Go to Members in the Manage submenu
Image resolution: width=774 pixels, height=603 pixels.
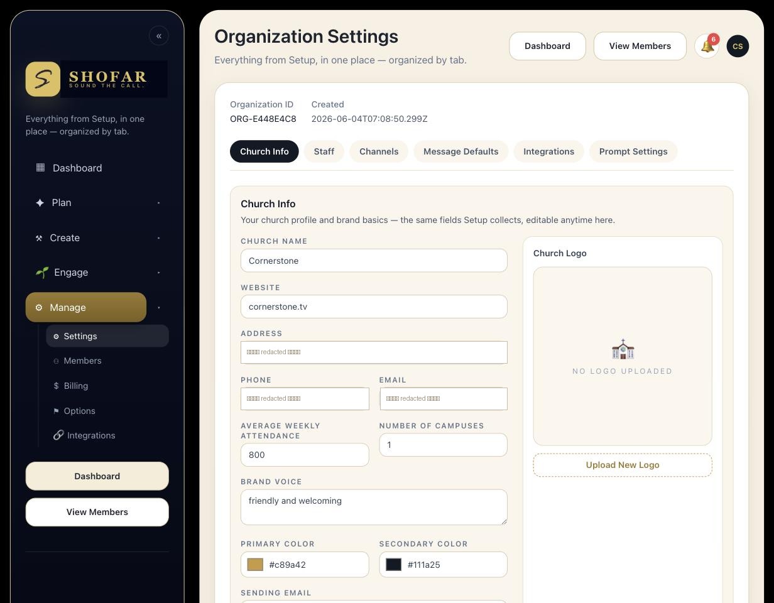point(107,361)
